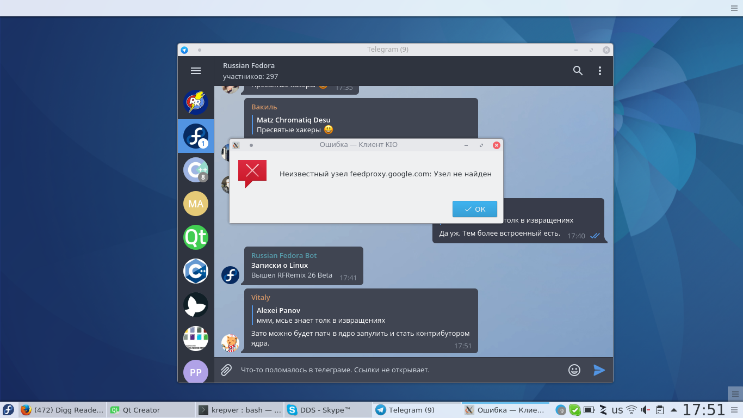Switch to the Qt Creator task
This screenshot has width=743, height=418.
tap(150, 410)
